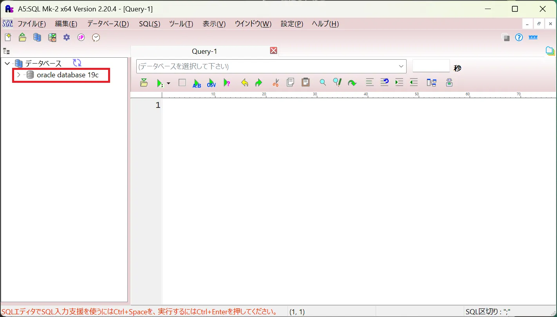Toggle the tree view panel icon
The height and width of the screenshot is (317, 557).
(x=6, y=51)
